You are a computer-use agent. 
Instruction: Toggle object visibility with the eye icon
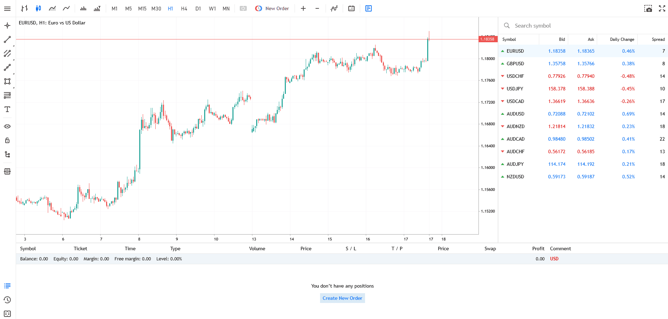point(7,126)
